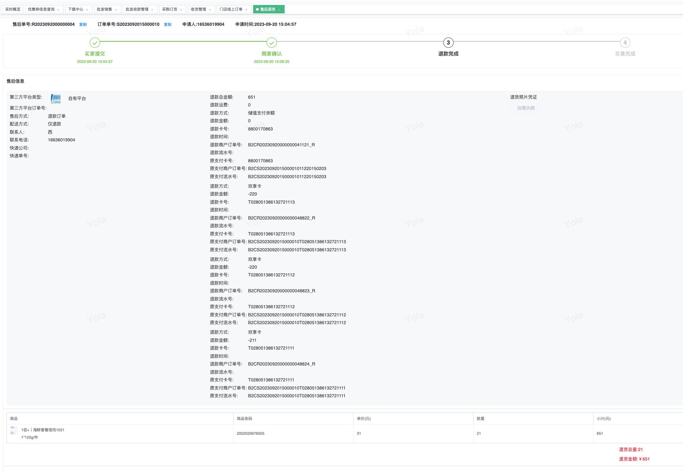Close the 批发销售 tab
The width and height of the screenshot is (683, 474).
(x=116, y=10)
